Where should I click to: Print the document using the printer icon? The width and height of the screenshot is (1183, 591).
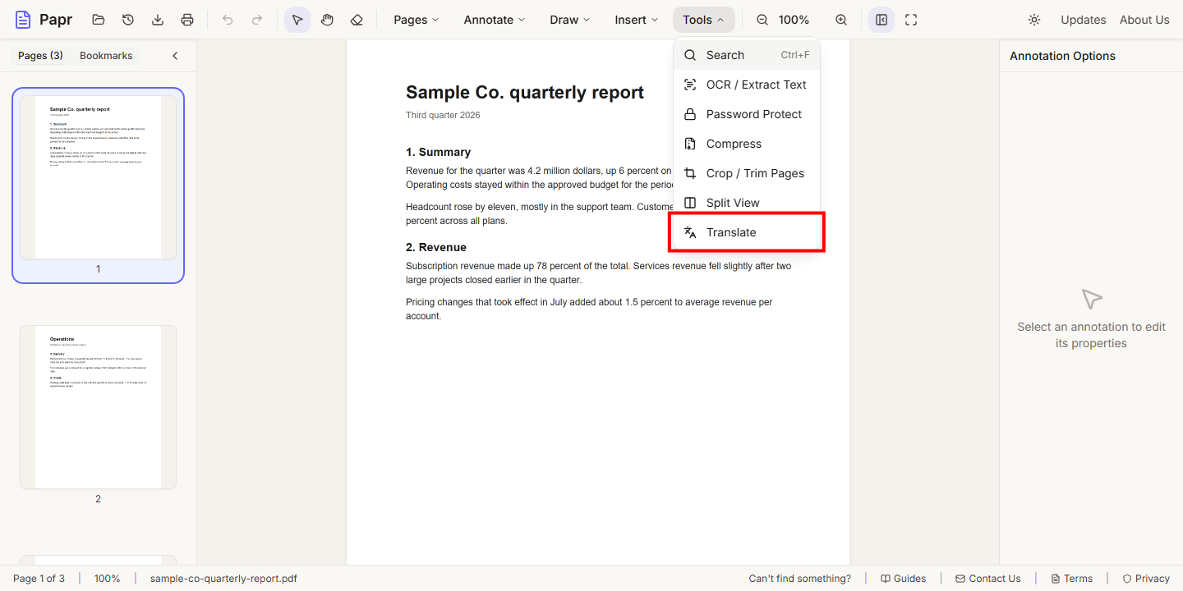(x=187, y=20)
